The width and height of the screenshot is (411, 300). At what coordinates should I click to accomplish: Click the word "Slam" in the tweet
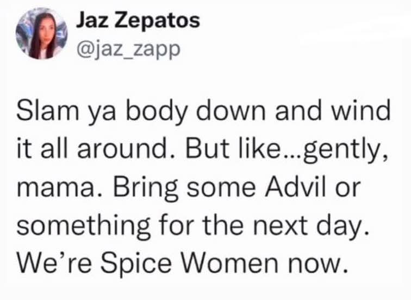[48, 111]
